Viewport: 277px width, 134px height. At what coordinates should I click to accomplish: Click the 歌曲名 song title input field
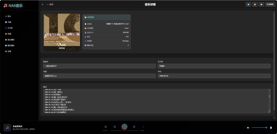click(99, 66)
